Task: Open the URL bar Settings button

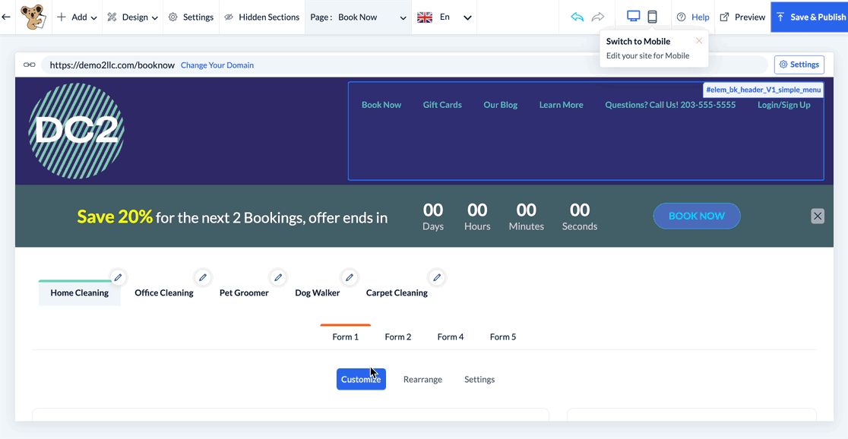Action: coord(799,65)
